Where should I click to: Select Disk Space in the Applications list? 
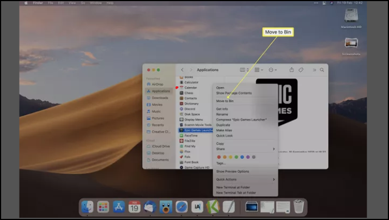coord(190,114)
